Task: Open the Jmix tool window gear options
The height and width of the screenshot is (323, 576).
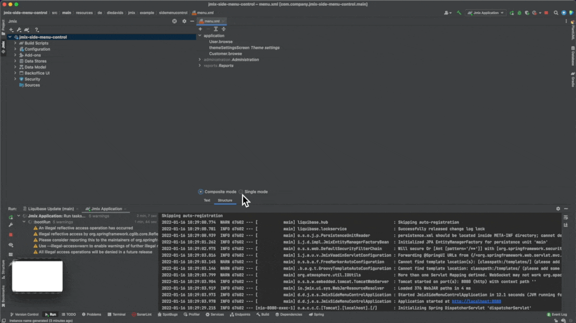Action: pyautogui.click(x=184, y=21)
